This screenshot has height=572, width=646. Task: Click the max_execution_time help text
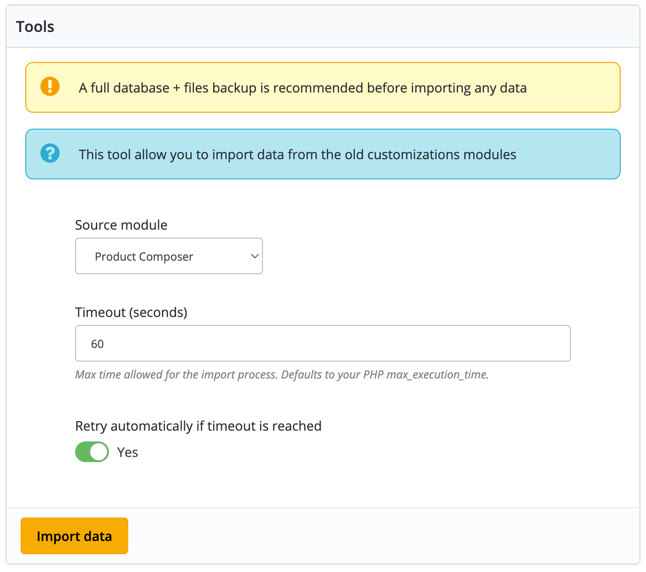[282, 375]
